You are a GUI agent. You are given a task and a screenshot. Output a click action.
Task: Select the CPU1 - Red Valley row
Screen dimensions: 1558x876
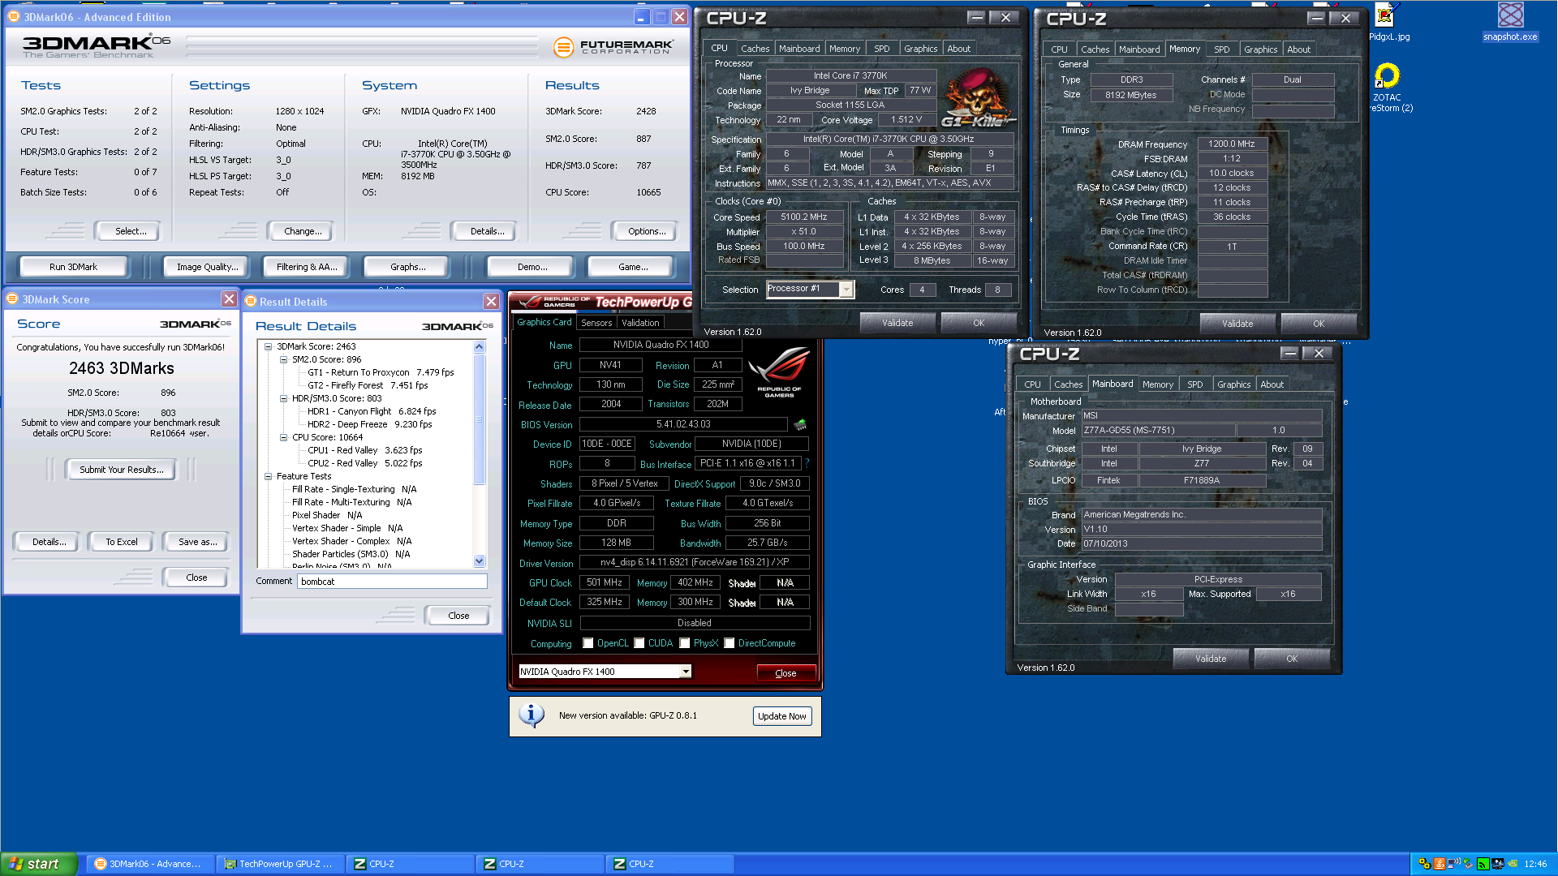(x=364, y=450)
